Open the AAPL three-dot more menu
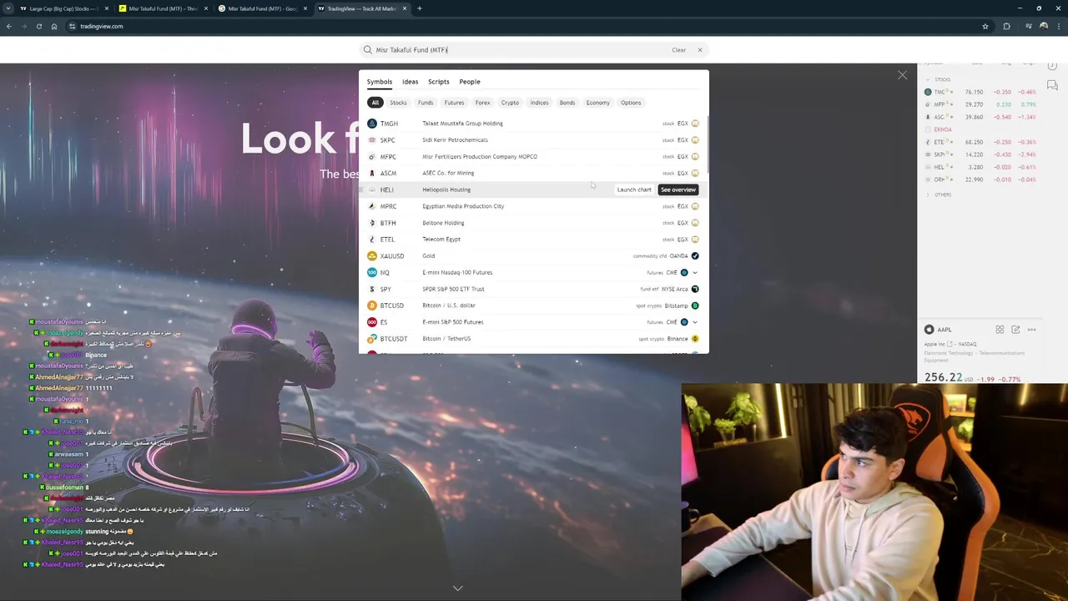 pyautogui.click(x=1032, y=330)
